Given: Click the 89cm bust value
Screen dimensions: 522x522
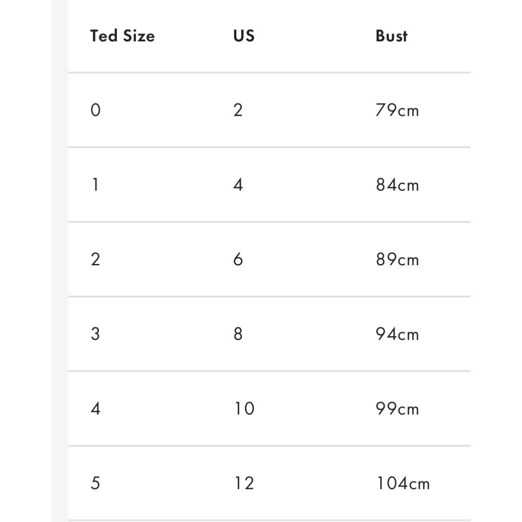Looking at the screenshot, I should 397,259.
